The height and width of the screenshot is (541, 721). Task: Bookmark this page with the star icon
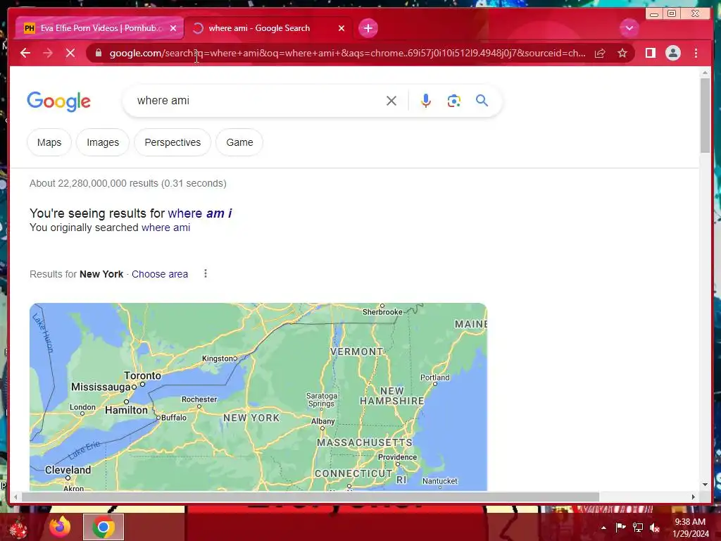pyautogui.click(x=622, y=54)
